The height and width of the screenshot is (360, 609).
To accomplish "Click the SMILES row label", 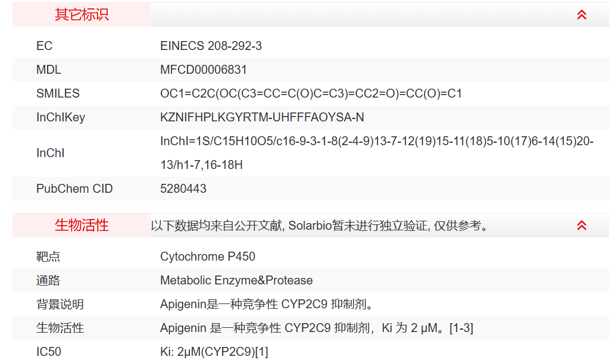I will (x=58, y=93).
